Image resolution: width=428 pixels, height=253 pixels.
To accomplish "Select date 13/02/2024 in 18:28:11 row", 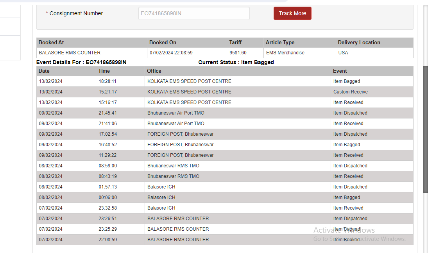I will 66,81.
